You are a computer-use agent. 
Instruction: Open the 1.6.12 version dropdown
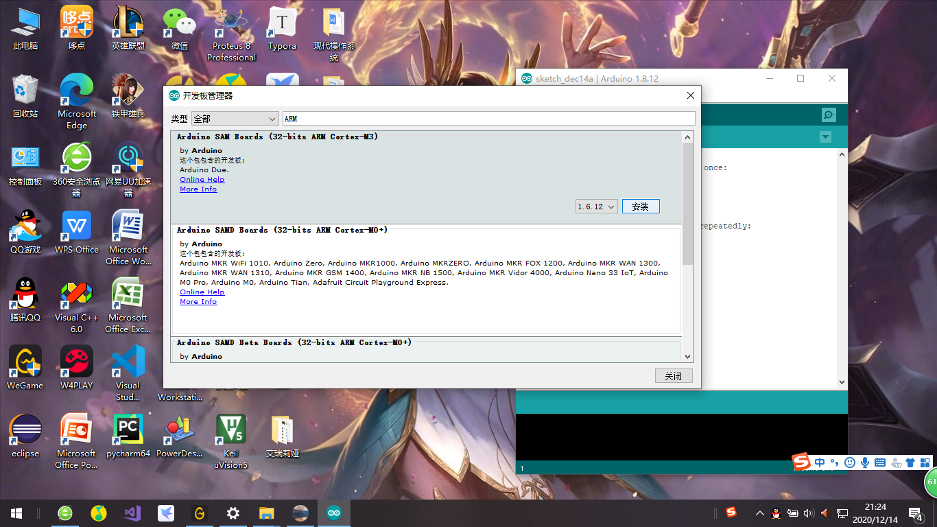point(597,206)
